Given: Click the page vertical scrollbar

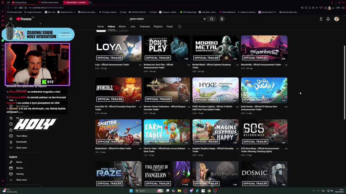Looking at the screenshot, I should coord(344,82).
